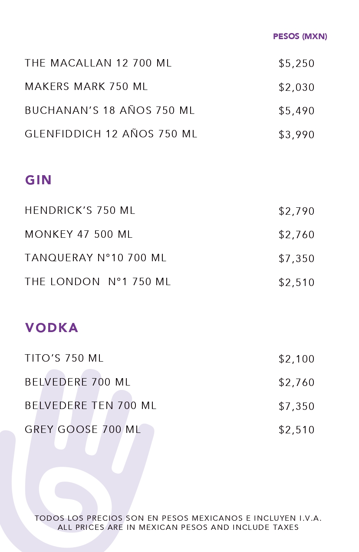The image size is (359, 552).
Task: Select Makers Mark 750 ML entry
Action: [86, 86]
